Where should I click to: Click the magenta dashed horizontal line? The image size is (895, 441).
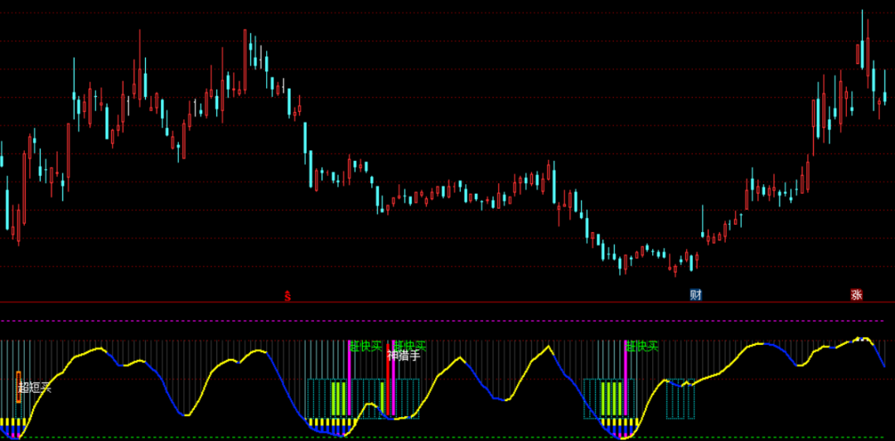pos(447,320)
